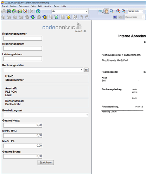The image size is (147, 175).
Task: Click the Gesamt Brutto amount field
Action: pos(23,156)
